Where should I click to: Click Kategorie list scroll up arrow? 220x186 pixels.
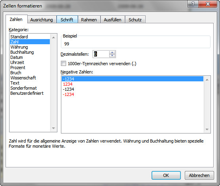[53, 38]
